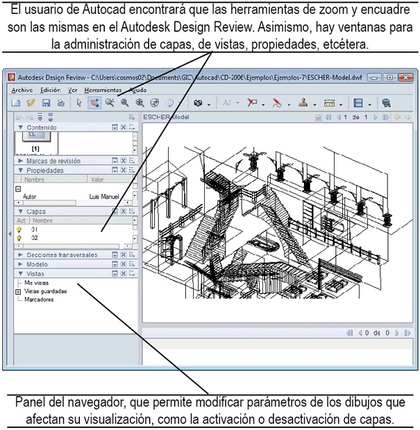Select the Stamp tool
The width and height of the screenshot is (420, 430).
303,103
